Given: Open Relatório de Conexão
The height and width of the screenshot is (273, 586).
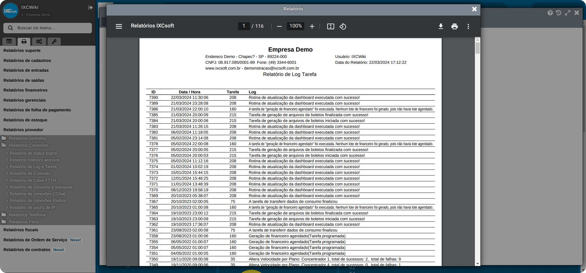Looking at the screenshot, I should [x=30, y=174].
